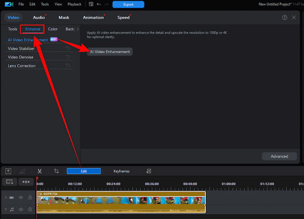Open the Help question-mark icon
Viewport: 304px width, 219px height.
285,17
